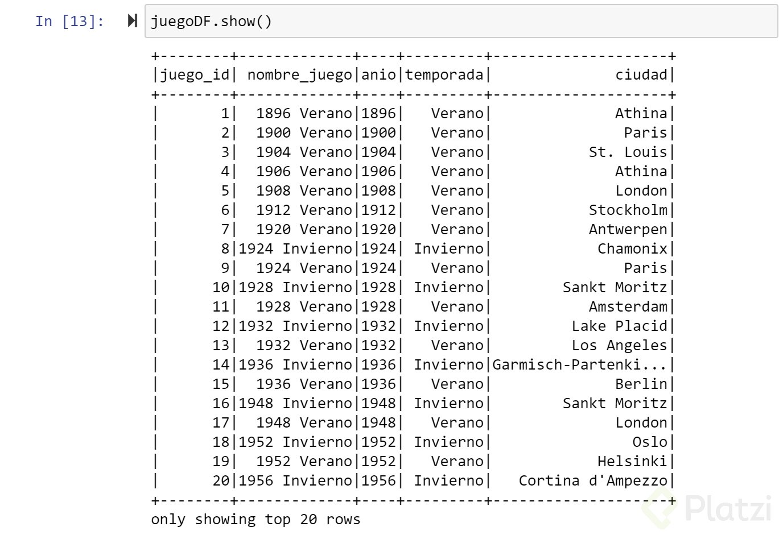Click the ciudad column header
Viewport: 779px width, 535px height.
click(x=641, y=74)
